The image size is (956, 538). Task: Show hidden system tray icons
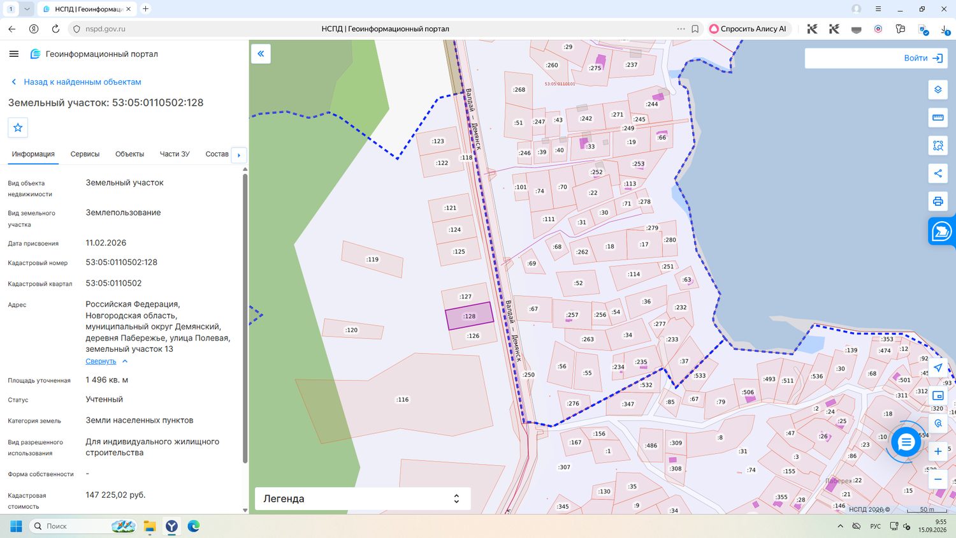coord(840,526)
